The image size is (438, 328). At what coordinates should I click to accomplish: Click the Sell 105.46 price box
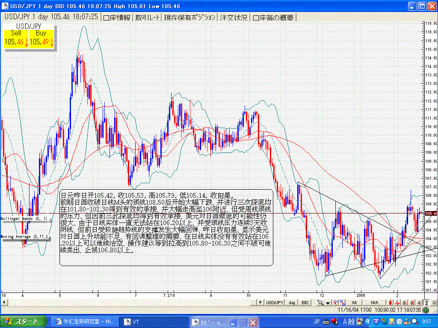[x=16, y=38]
